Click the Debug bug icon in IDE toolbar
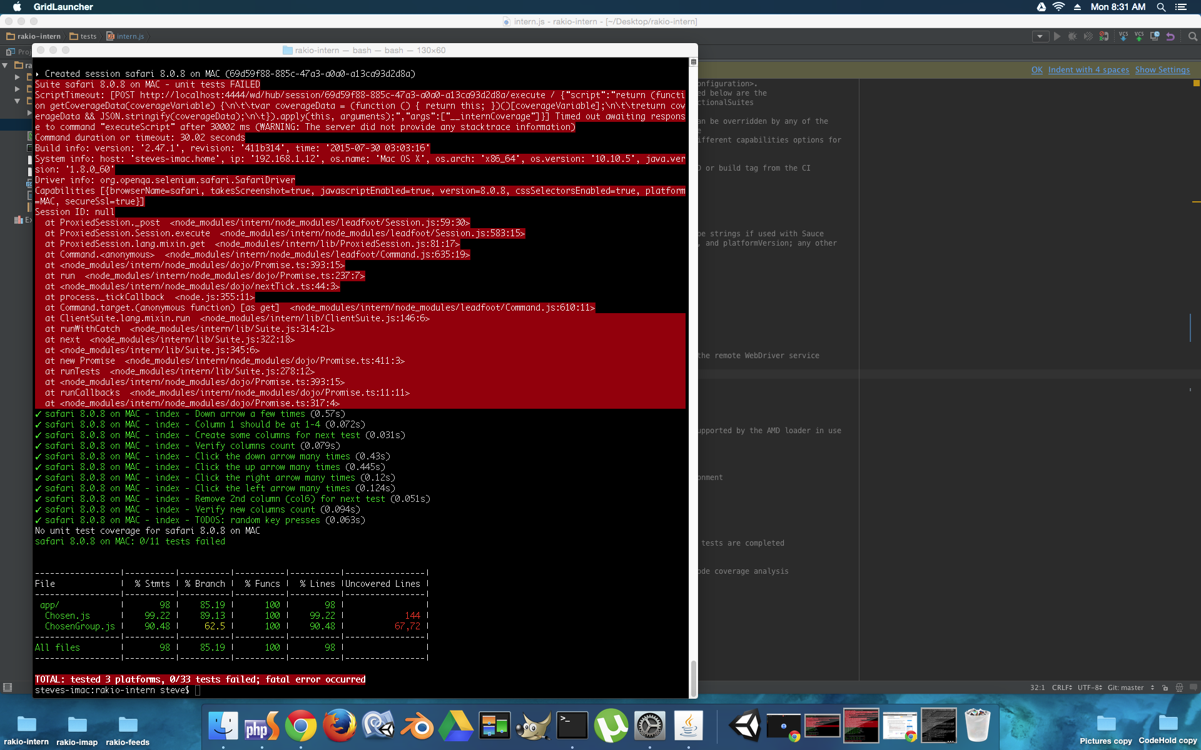This screenshot has width=1201, height=750. click(1073, 36)
